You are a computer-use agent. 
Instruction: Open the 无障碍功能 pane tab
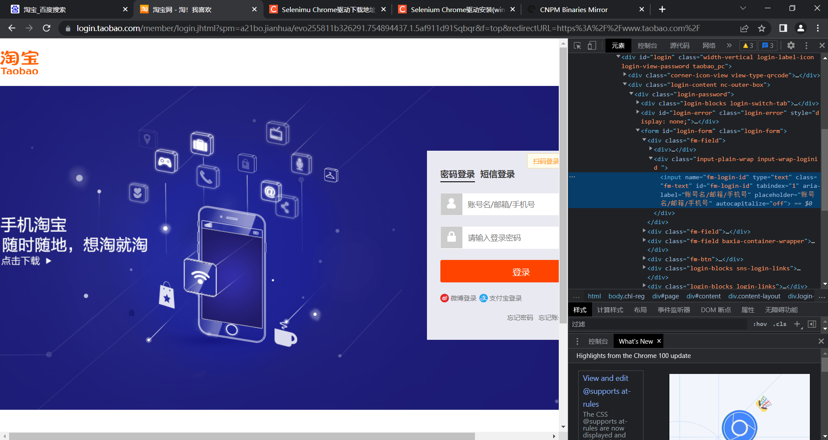(x=781, y=310)
